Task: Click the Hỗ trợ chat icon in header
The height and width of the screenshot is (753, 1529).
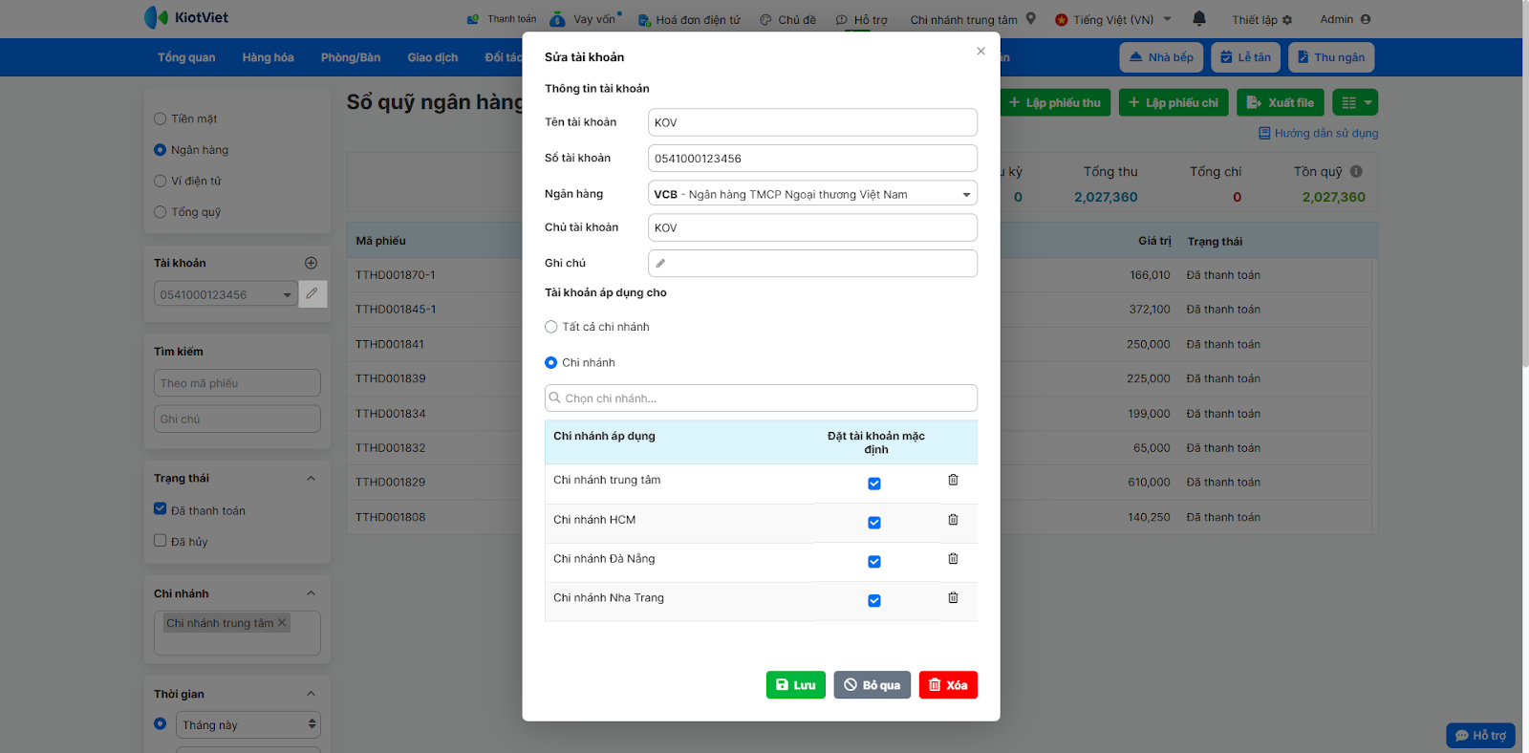Action: coord(841,20)
